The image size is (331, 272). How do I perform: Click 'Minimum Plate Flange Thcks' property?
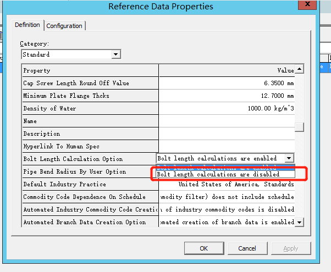pos(90,96)
